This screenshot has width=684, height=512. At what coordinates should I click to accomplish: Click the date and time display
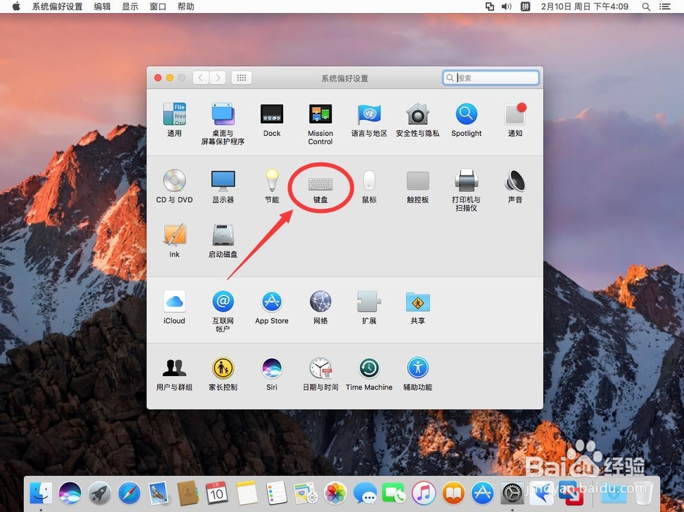pos(585,7)
